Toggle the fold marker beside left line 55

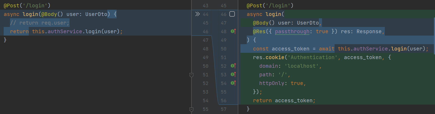[191, 110]
